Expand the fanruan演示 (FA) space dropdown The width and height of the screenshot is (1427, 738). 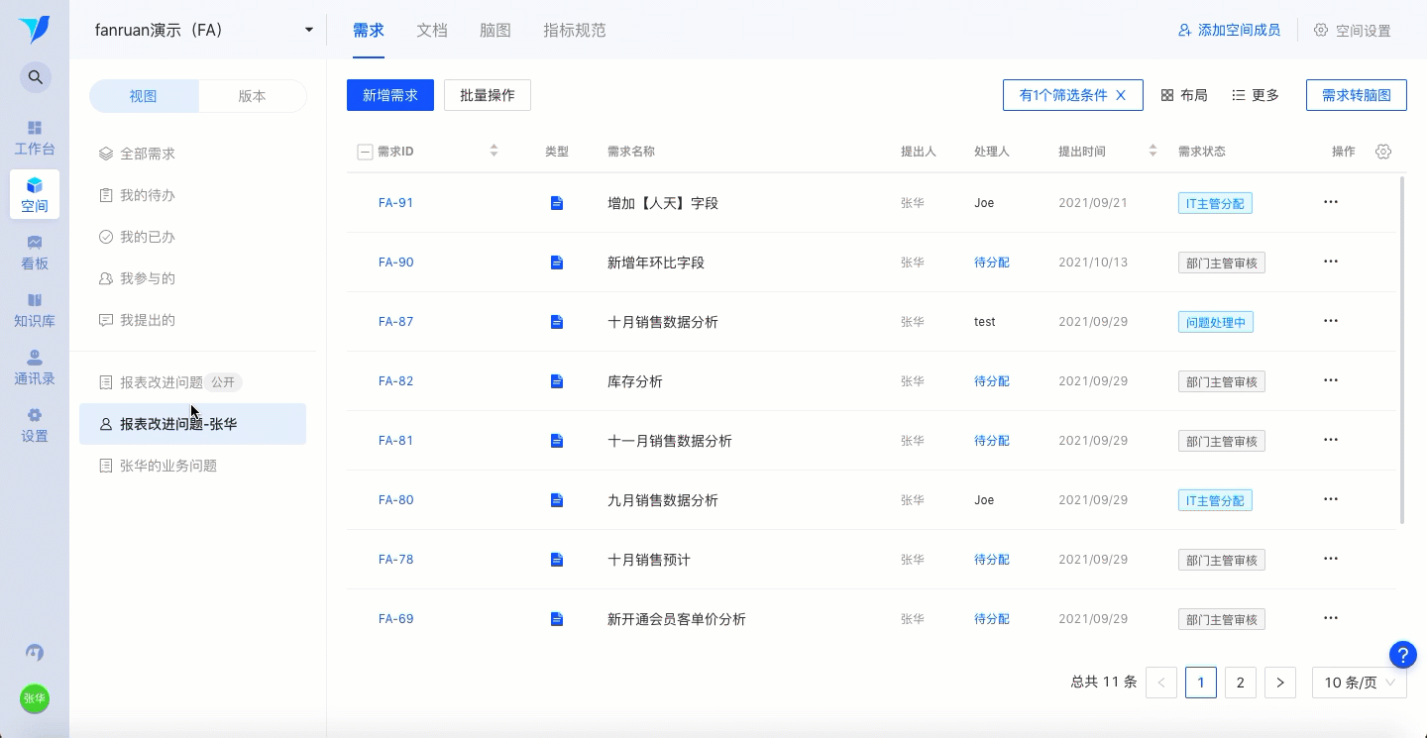pyautogui.click(x=309, y=30)
